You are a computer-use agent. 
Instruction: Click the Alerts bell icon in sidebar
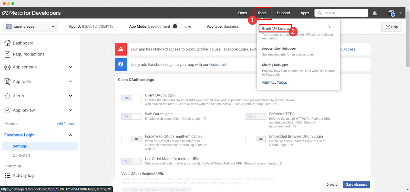7,96
